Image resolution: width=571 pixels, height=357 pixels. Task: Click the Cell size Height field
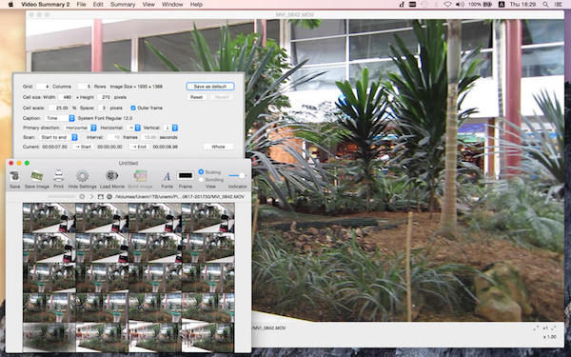pos(104,97)
